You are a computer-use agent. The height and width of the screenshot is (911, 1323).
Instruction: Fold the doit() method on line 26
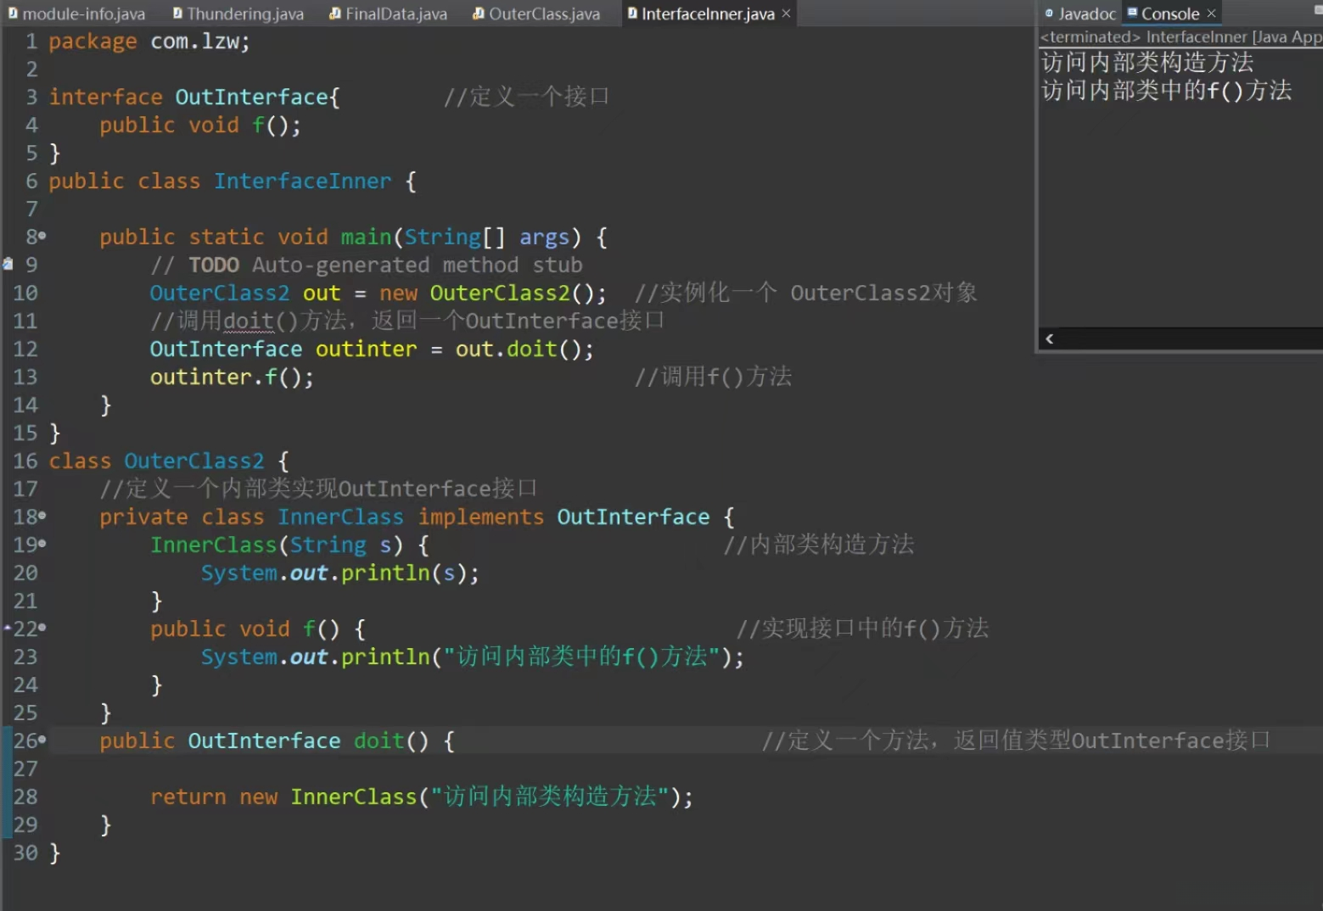[x=42, y=741]
